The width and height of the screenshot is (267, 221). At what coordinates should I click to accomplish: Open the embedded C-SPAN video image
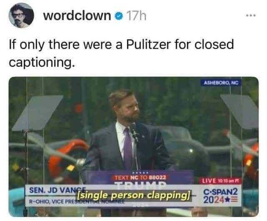click(x=133, y=147)
